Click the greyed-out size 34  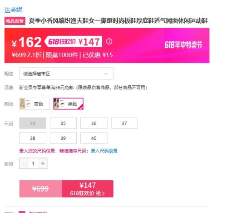(x=33, y=123)
